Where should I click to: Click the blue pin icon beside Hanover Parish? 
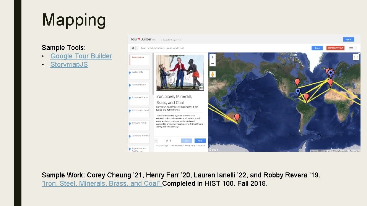(130, 86)
